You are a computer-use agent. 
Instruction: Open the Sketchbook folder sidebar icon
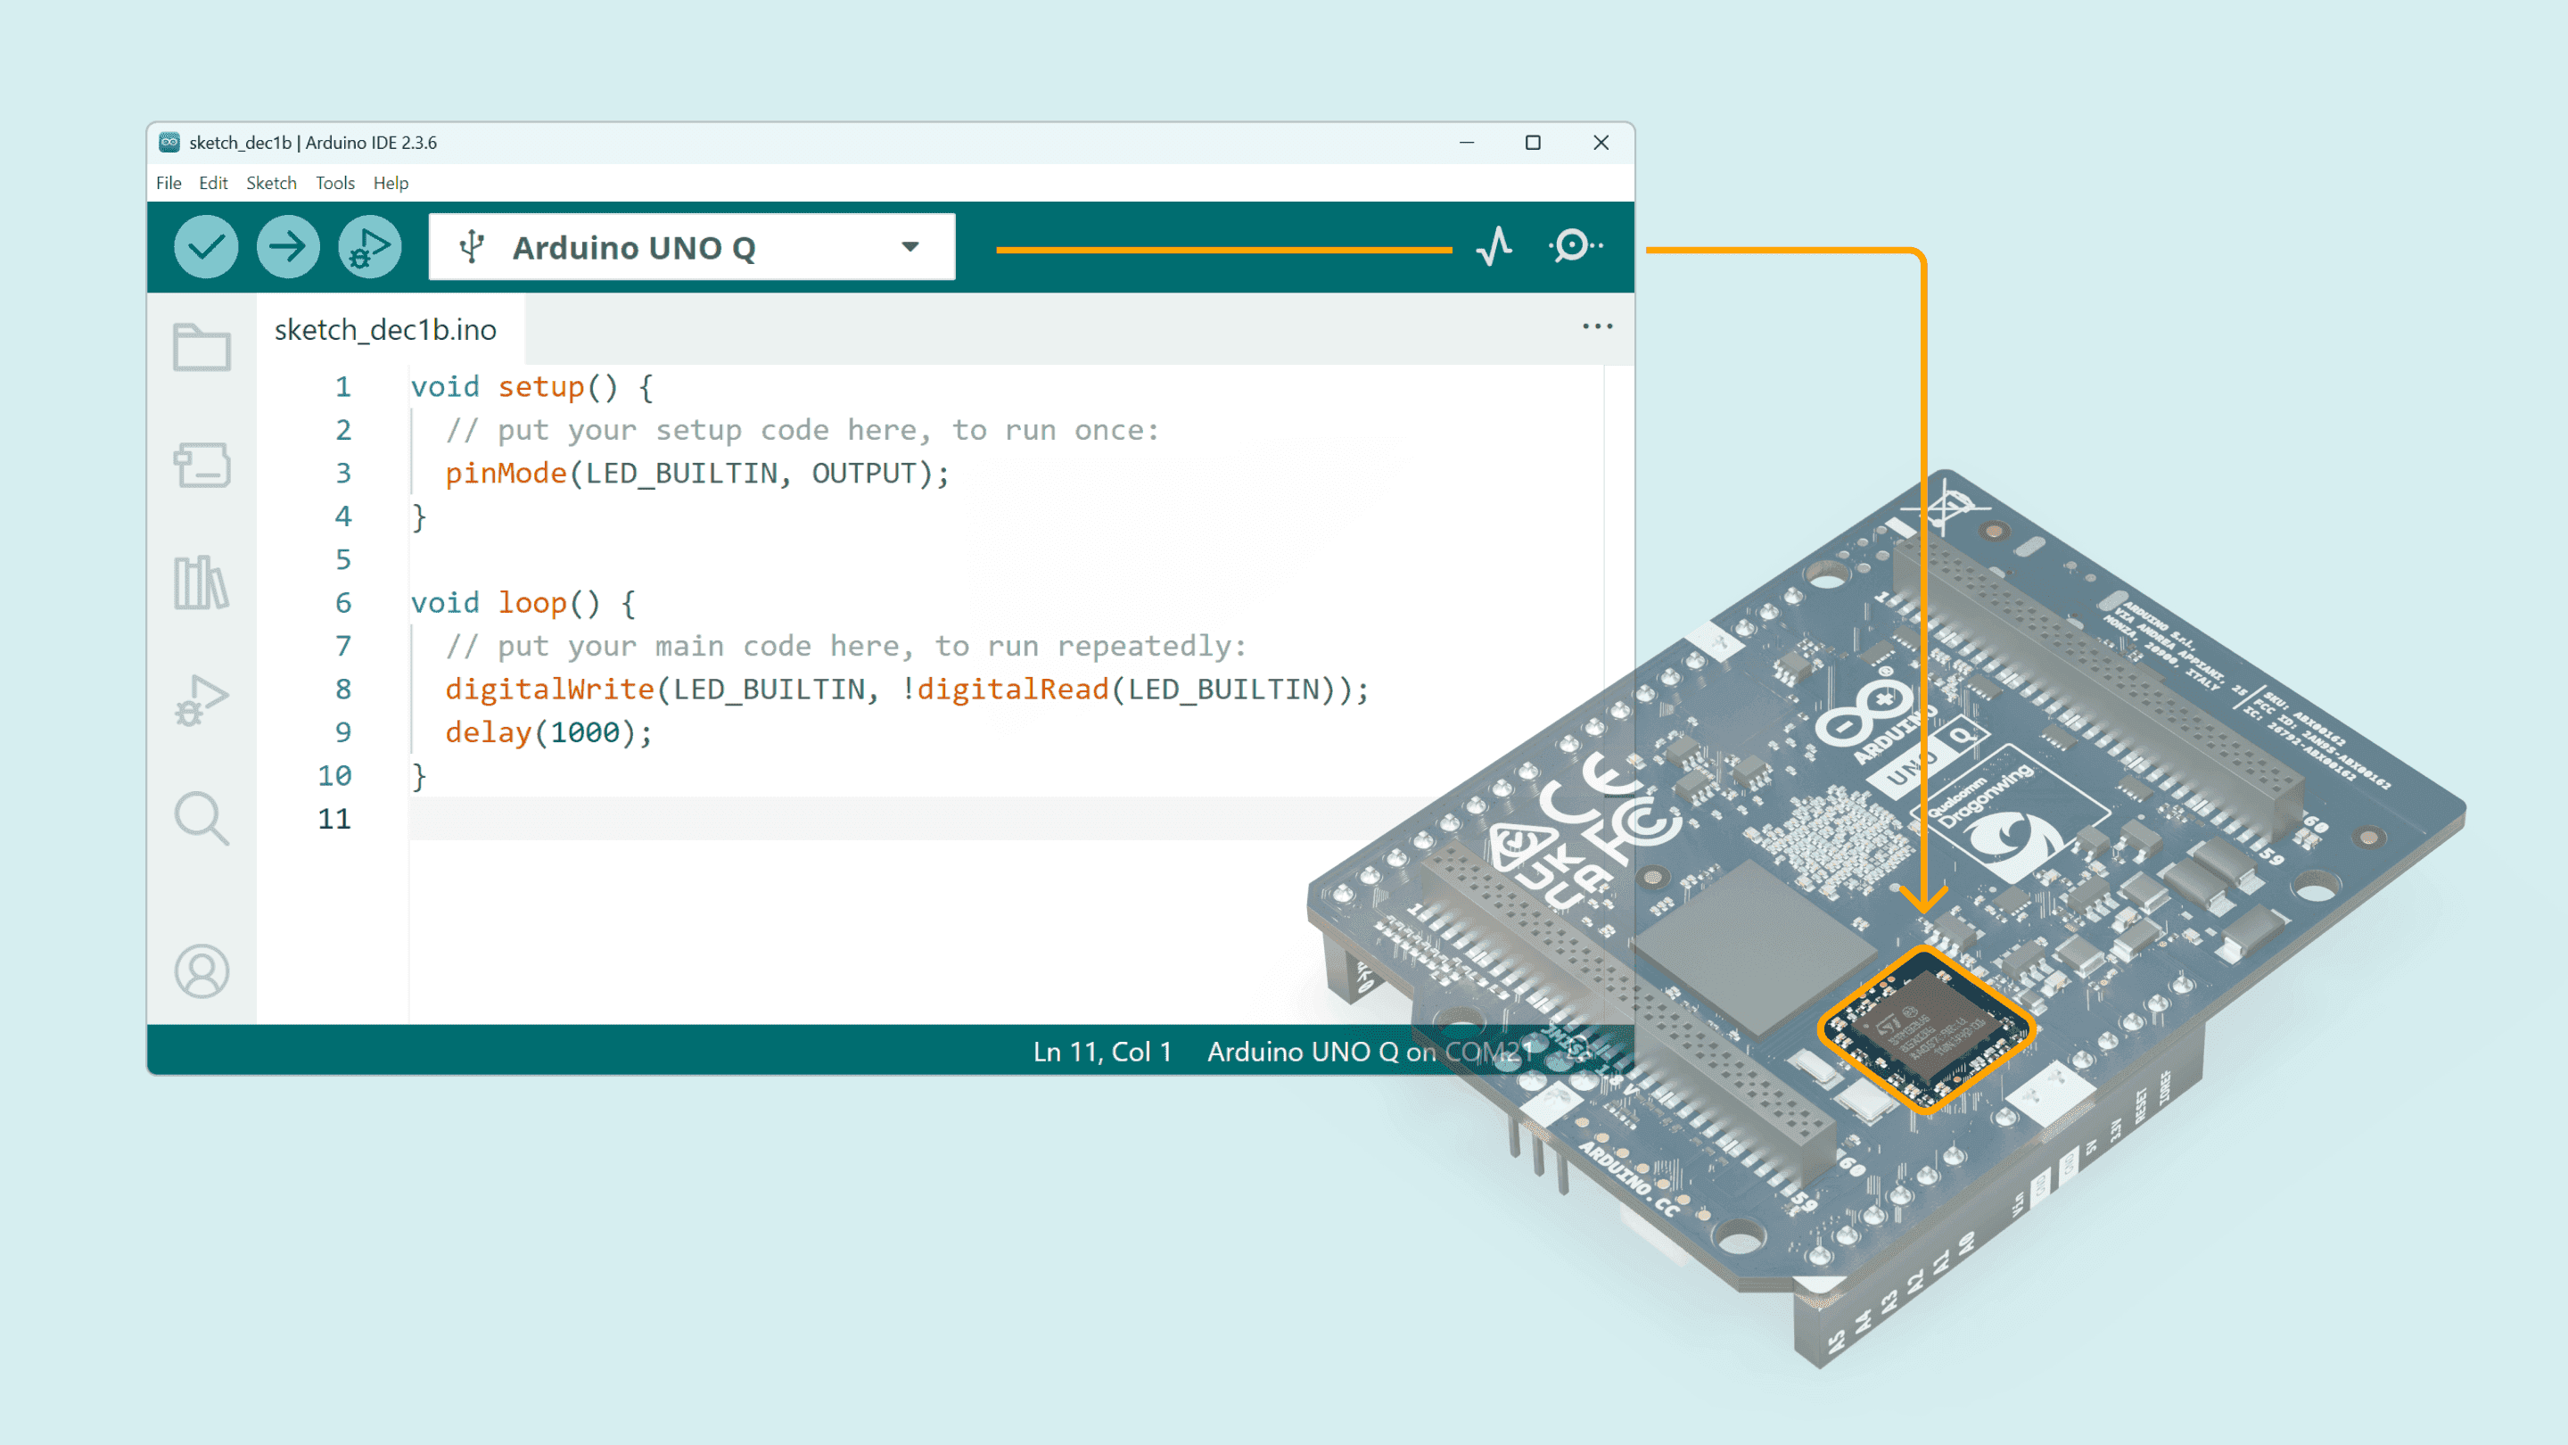(x=202, y=348)
